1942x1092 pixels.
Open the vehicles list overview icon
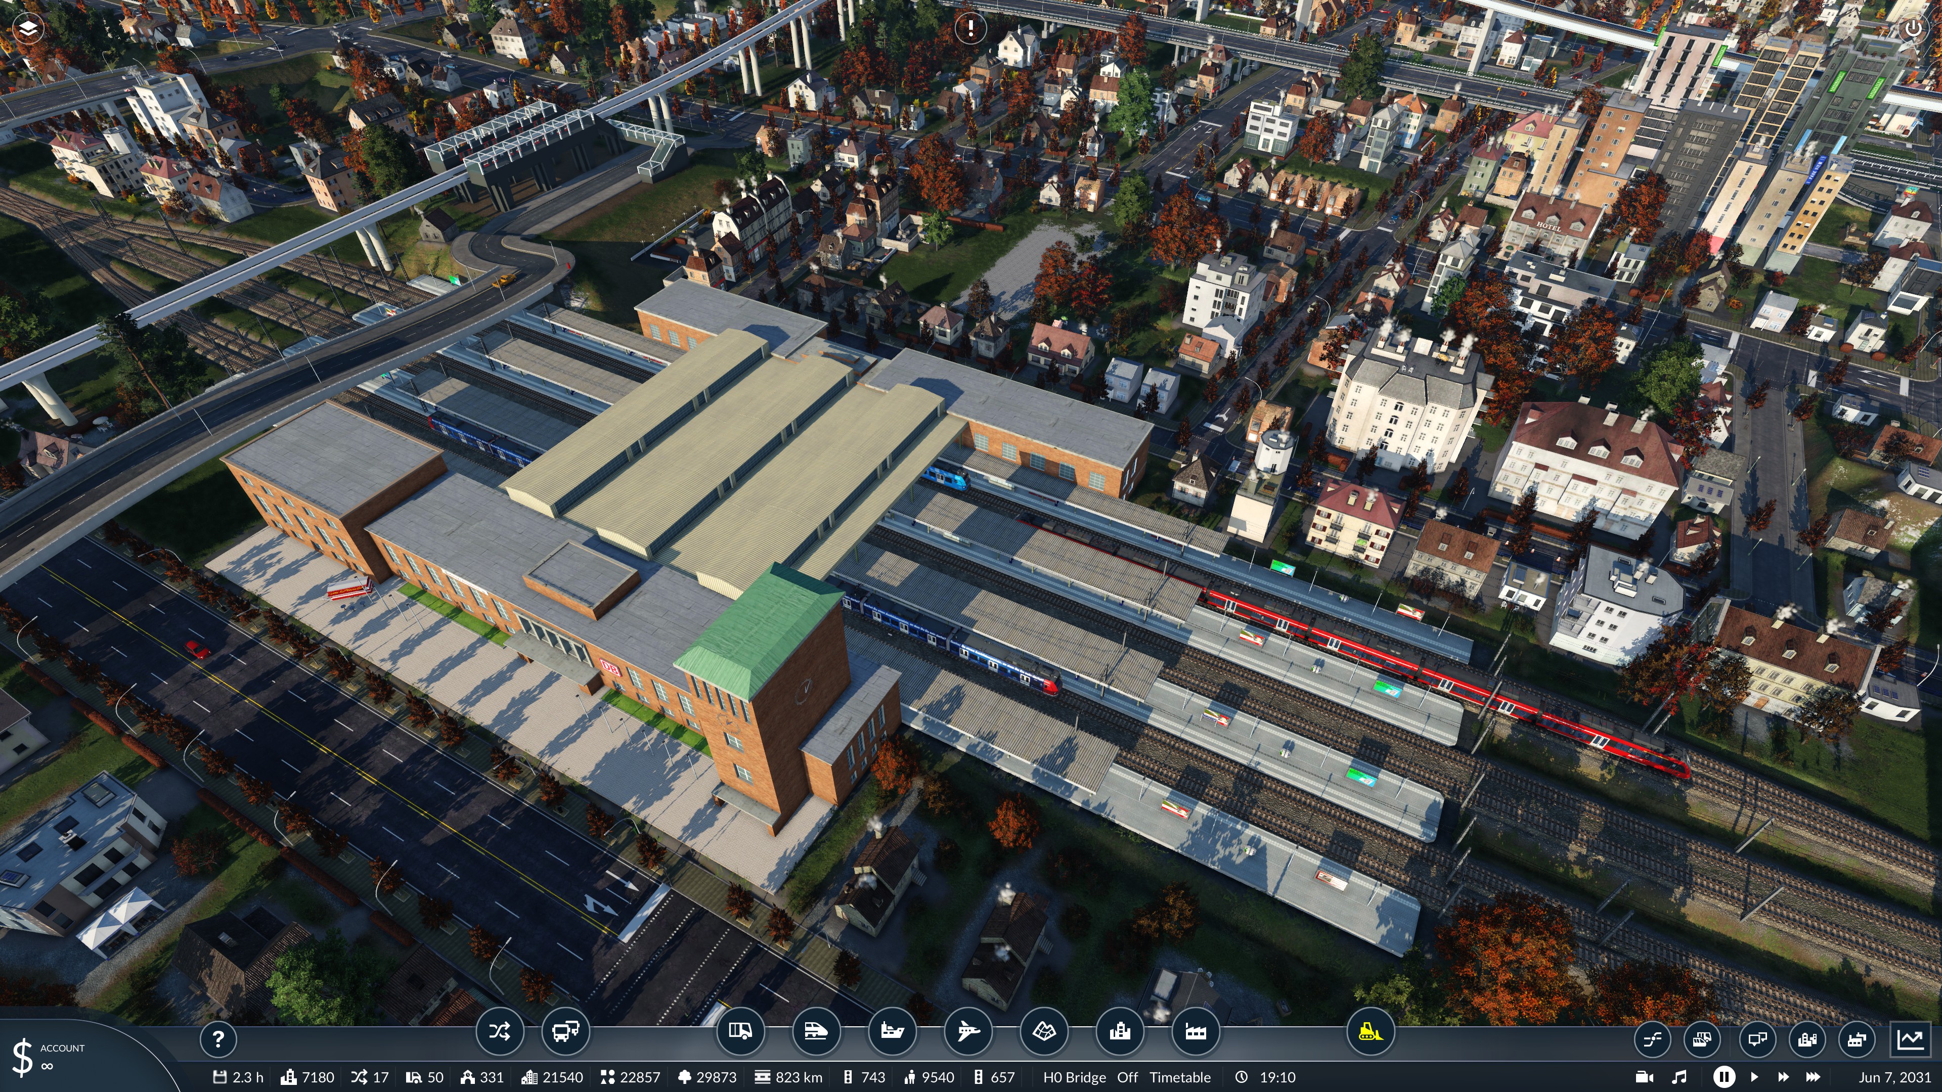click(x=1701, y=1040)
